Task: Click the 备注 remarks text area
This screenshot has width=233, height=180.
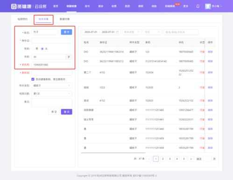Action: 52,102
